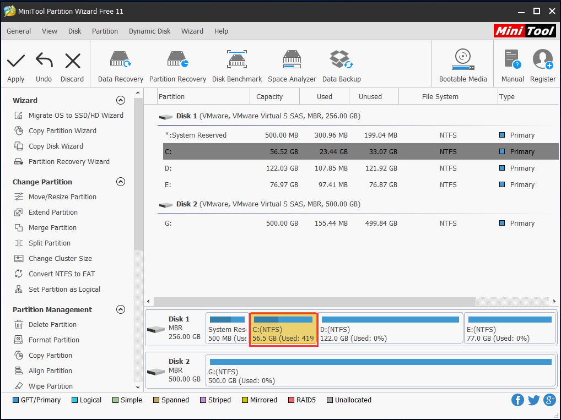Create Bootable Media
561x420 pixels.
pos(462,64)
